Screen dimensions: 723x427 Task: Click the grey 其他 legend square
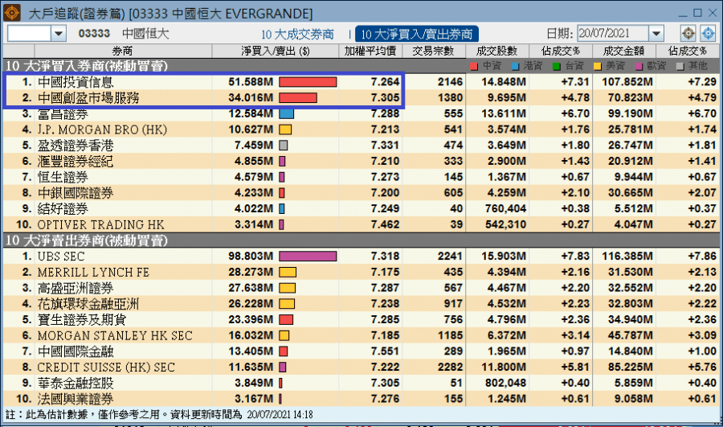tap(680, 66)
